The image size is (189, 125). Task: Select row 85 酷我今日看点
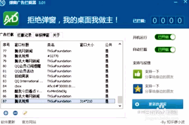(58, 91)
